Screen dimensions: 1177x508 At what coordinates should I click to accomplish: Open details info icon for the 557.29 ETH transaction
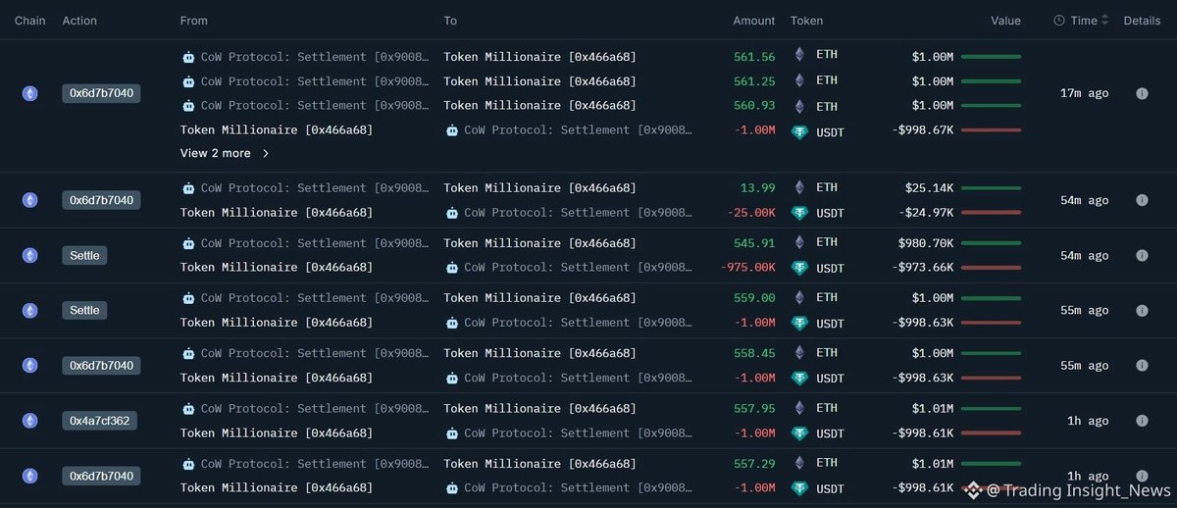pos(1142,476)
